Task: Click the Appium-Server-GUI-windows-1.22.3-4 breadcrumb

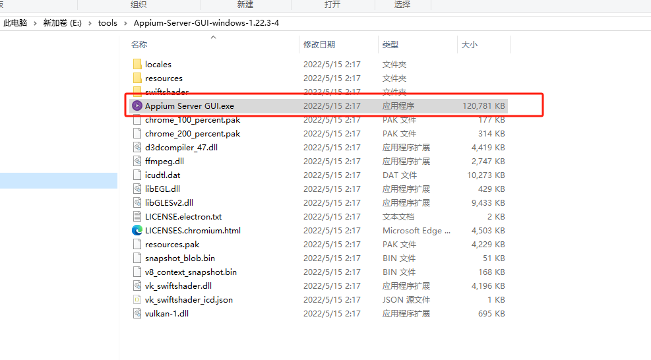Action: pos(206,23)
